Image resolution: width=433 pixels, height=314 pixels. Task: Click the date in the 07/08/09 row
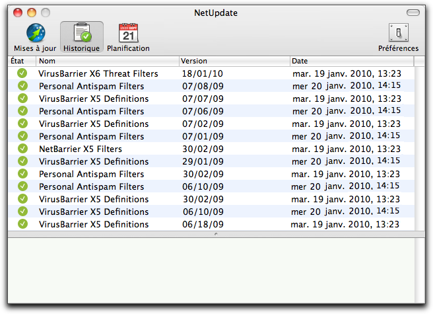coord(347,86)
